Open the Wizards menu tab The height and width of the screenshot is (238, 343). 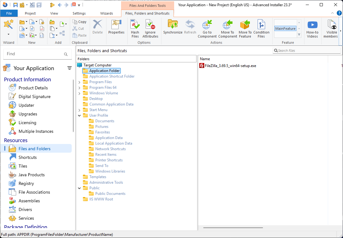[107, 13]
